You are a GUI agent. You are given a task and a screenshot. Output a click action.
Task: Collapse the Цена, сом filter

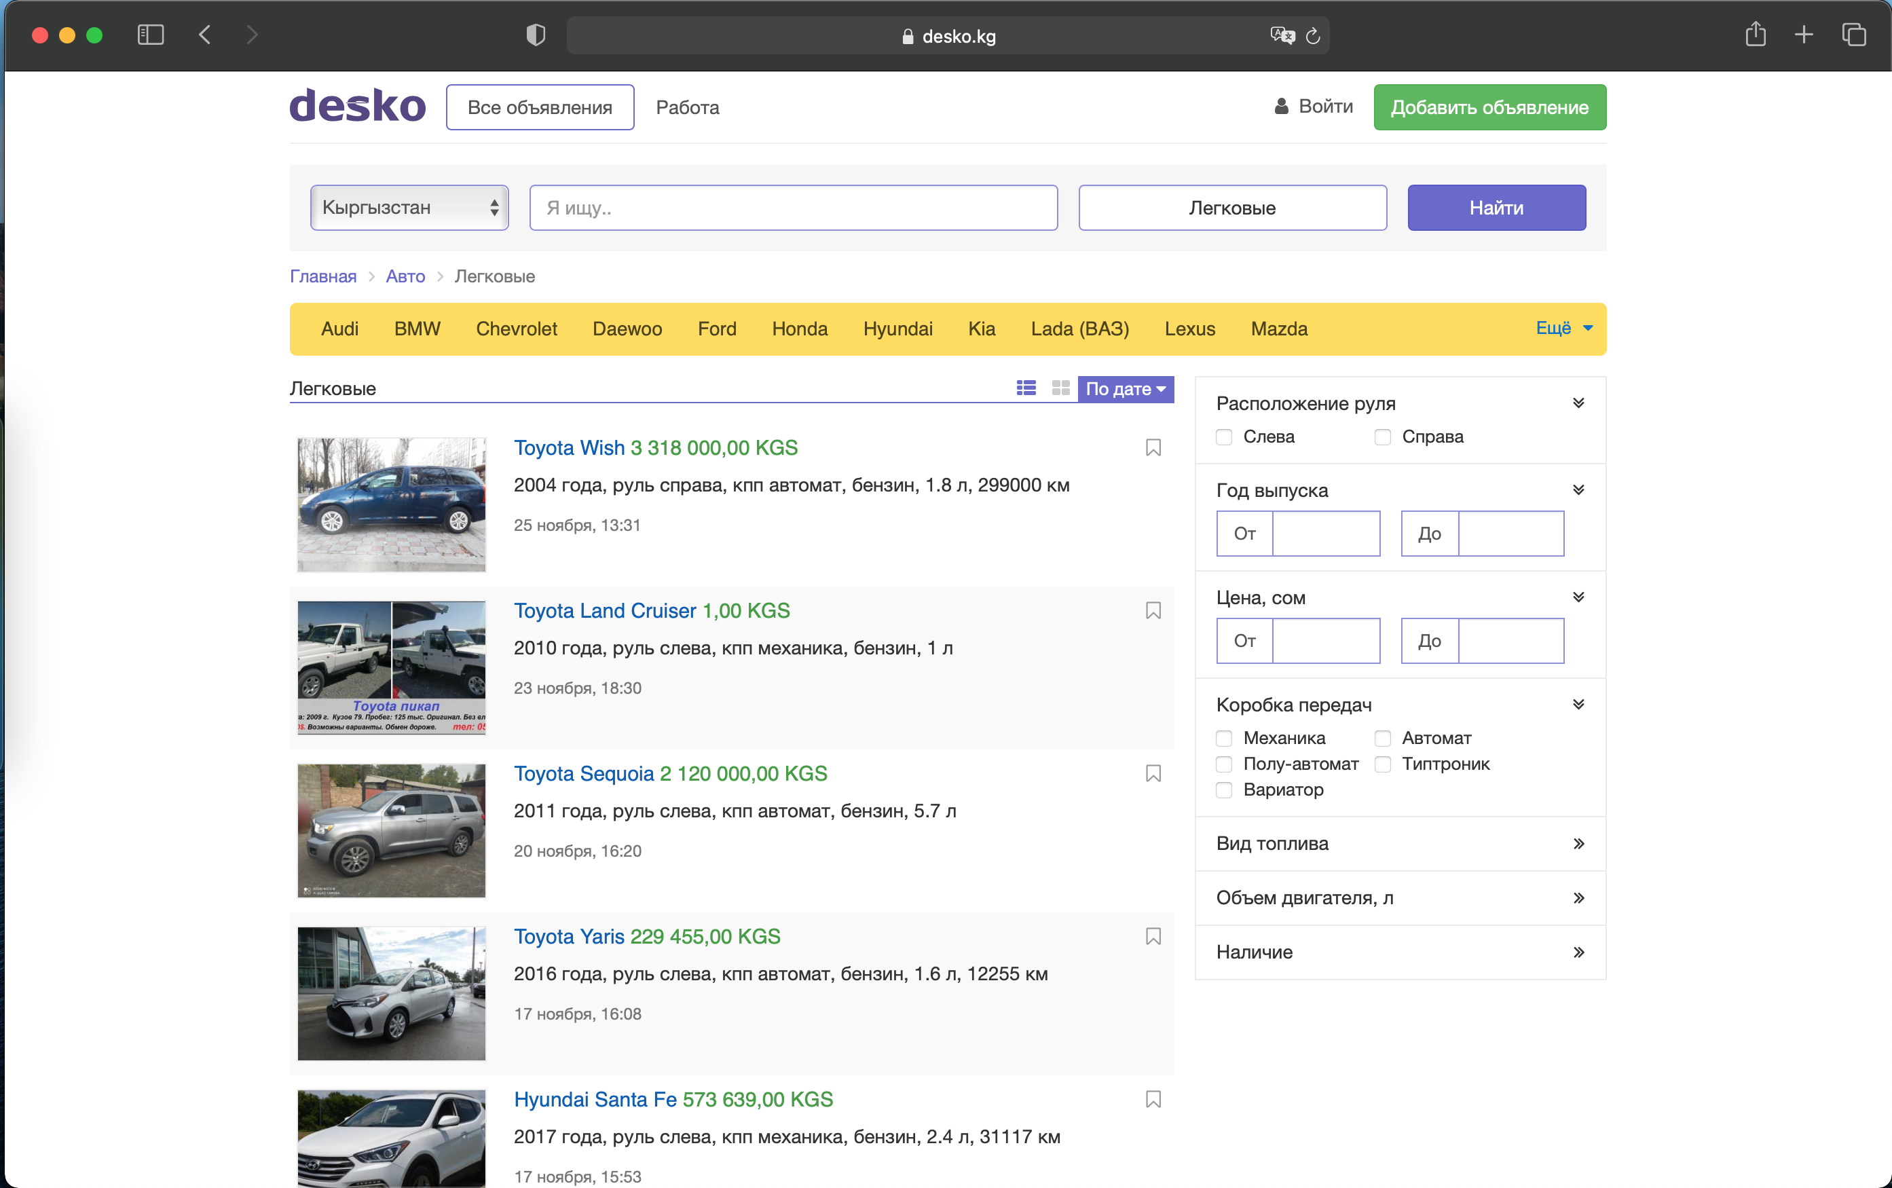tap(1578, 597)
